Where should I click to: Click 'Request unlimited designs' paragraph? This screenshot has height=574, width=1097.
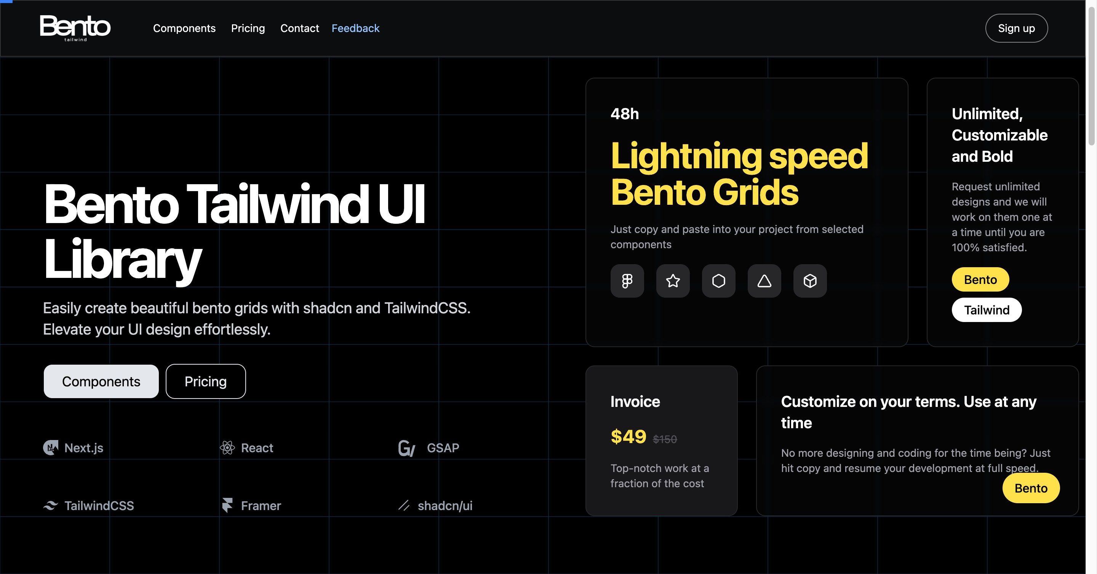[x=1002, y=217]
